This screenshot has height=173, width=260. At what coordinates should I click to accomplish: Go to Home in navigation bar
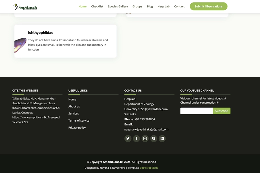pyautogui.click(x=83, y=7)
